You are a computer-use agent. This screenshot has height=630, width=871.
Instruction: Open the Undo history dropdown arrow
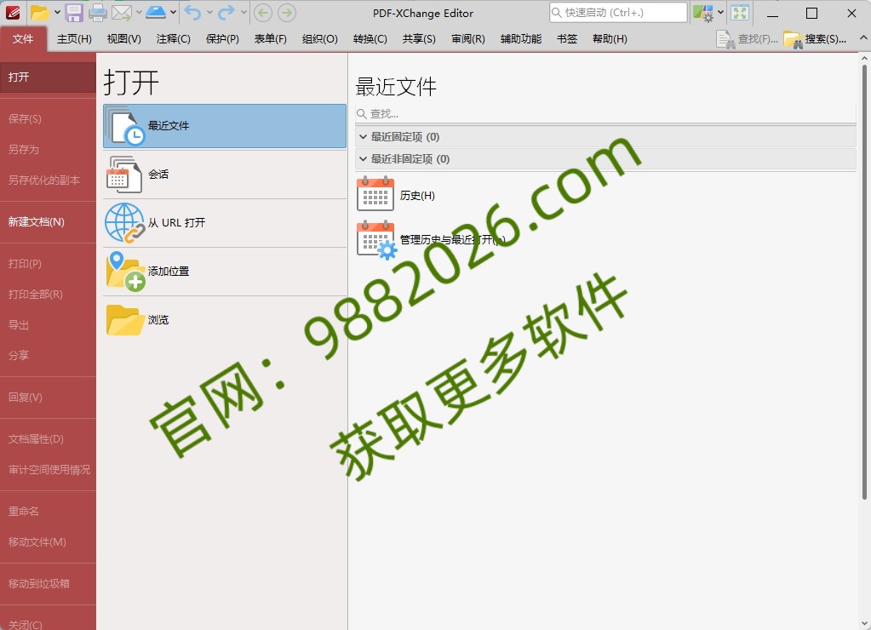pyautogui.click(x=209, y=13)
